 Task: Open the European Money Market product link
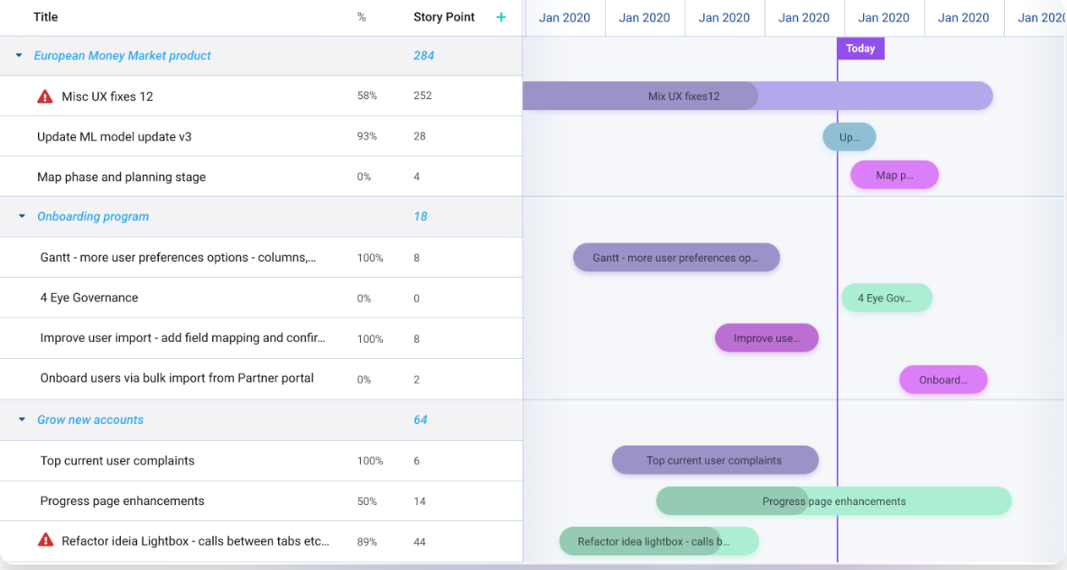pos(123,56)
